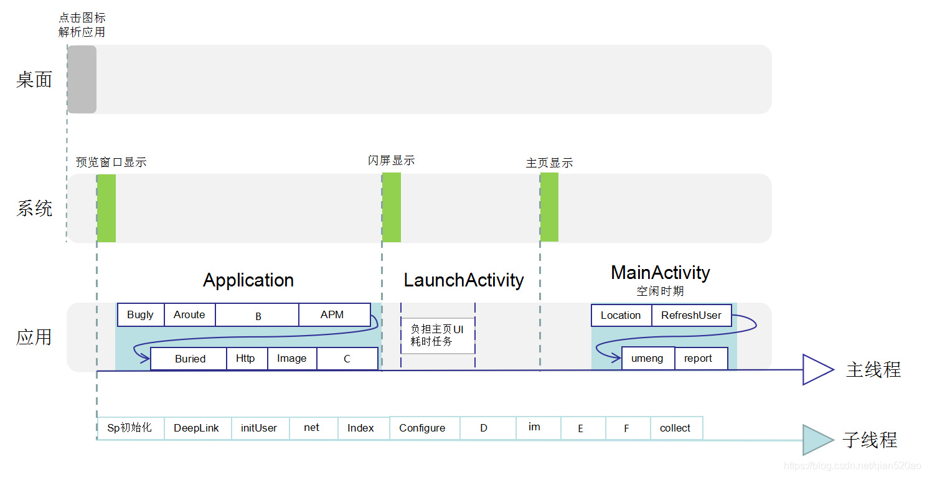
Task: Select the Sp初始化 cell
Action: [x=131, y=428]
